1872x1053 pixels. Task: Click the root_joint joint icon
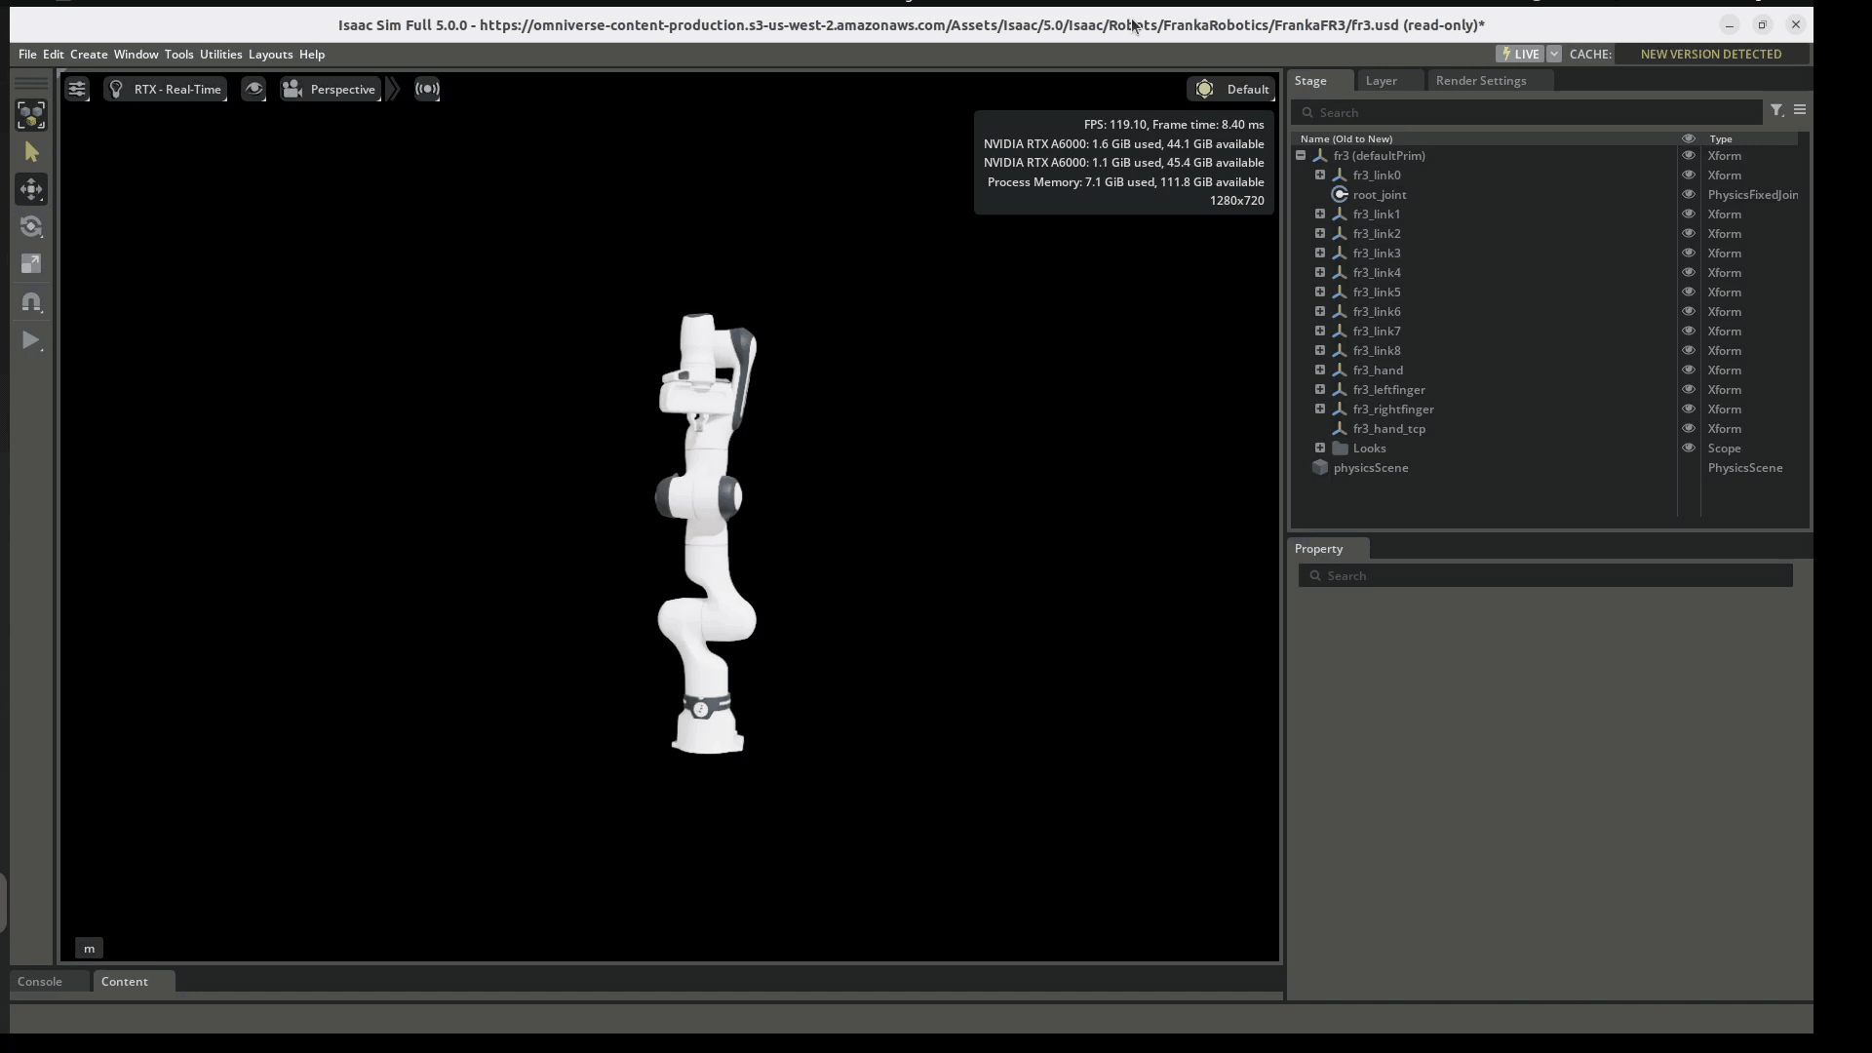(x=1340, y=195)
